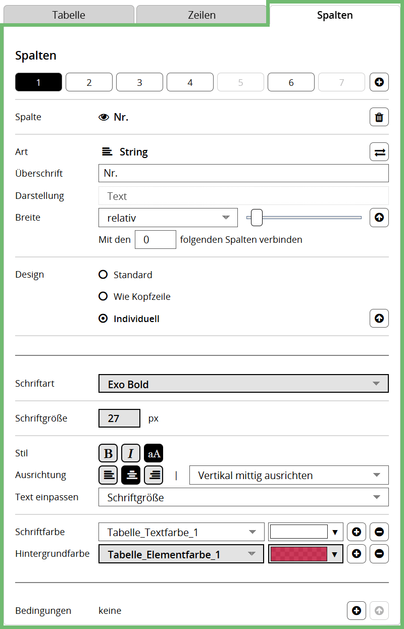Select Wie Kopfzeile design option
Screen dimensions: 404x629
[134, 296]
